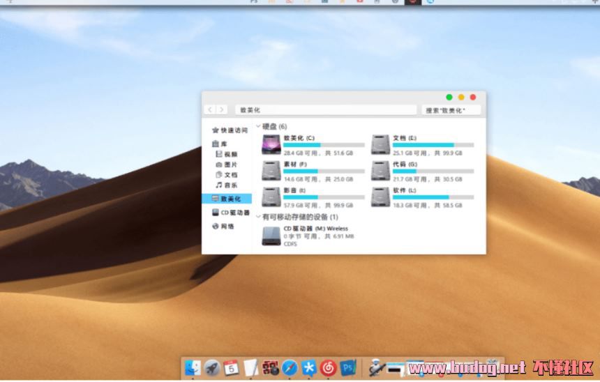Open 音乐 library in sidebar
The height and width of the screenshot is (382, 600).
(x=230, y=185)
